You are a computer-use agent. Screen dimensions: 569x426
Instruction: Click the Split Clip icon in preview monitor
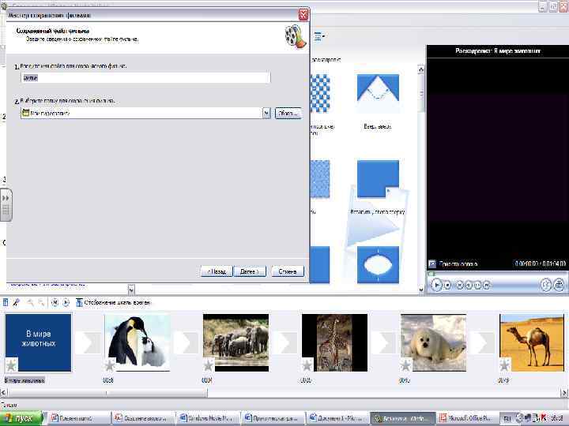click(546, 285)
